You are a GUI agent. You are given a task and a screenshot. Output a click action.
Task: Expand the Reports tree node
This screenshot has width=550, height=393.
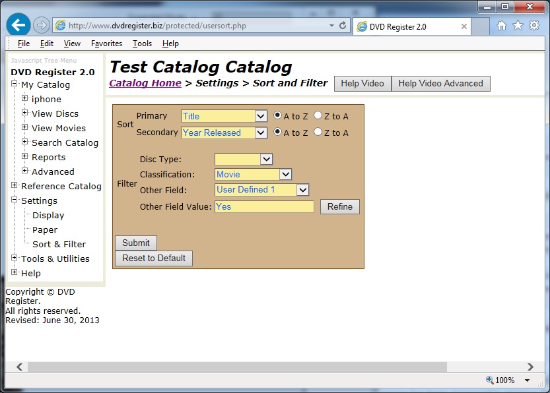point(24,156)
